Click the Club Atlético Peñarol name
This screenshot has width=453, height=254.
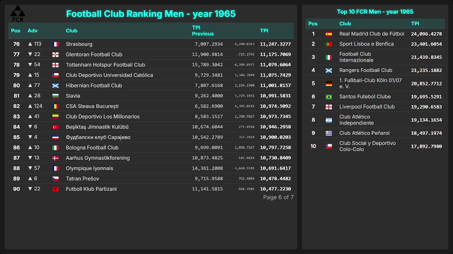[365, 133]
